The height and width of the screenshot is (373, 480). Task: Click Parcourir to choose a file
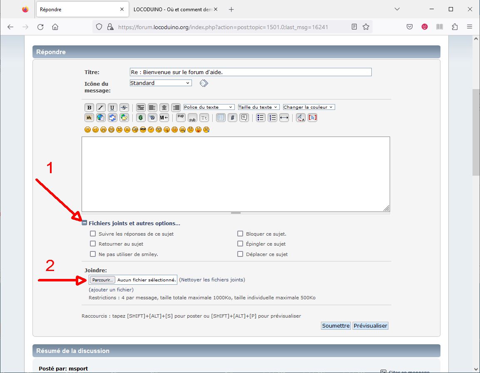102,280
